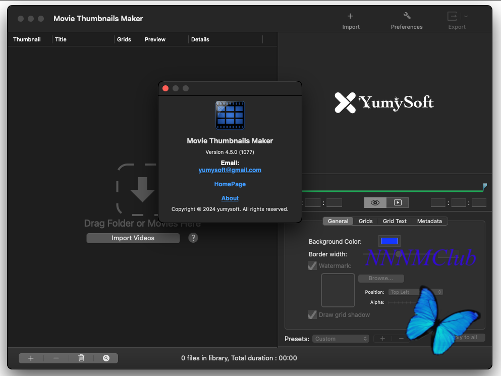Open the Grid Text tab

point(395,221)
